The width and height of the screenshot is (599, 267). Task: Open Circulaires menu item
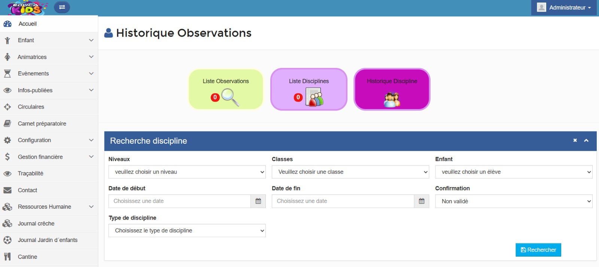tap(49, 107)
